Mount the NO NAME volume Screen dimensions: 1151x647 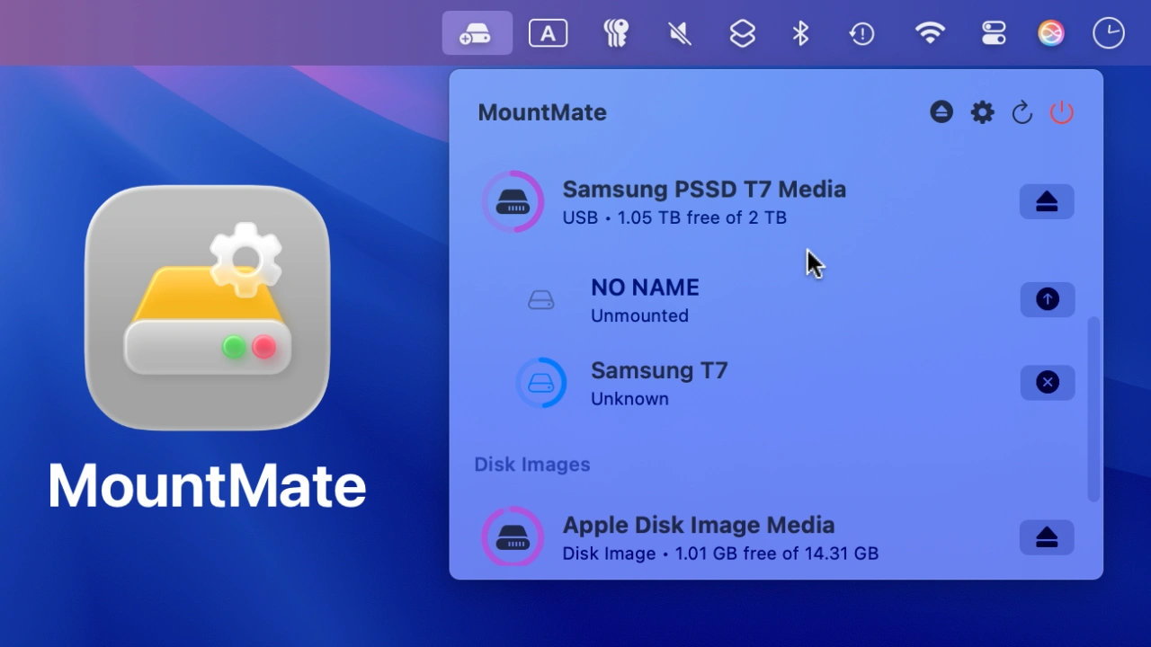pyautogui.click(x=1047, y=299)
